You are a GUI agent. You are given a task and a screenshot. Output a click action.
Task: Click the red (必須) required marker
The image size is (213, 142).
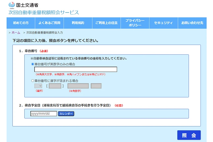[x=44, y=51]
